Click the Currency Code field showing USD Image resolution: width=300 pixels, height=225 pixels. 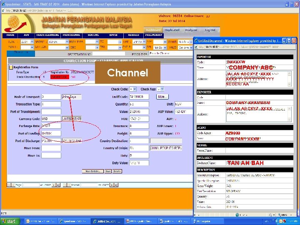[x=51, y=119]
